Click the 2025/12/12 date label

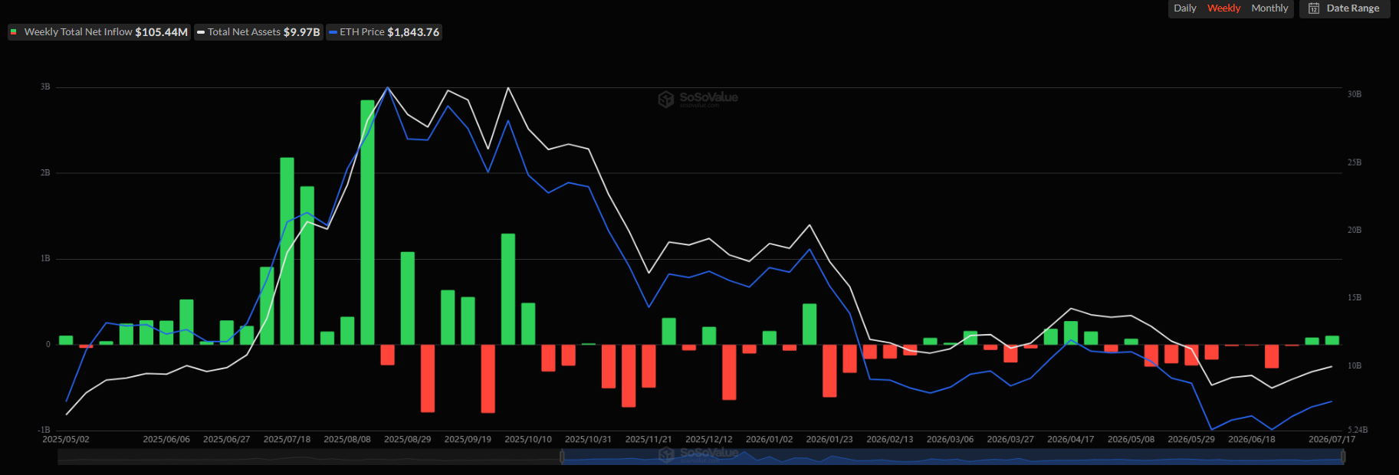pyautogui.click(x=709, y=440)
